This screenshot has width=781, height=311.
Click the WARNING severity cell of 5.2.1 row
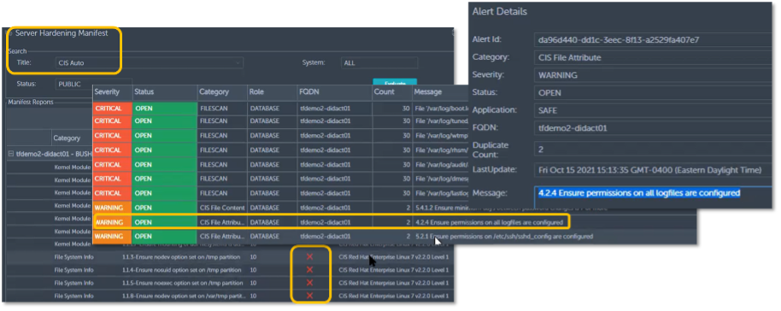coord(112,236)
